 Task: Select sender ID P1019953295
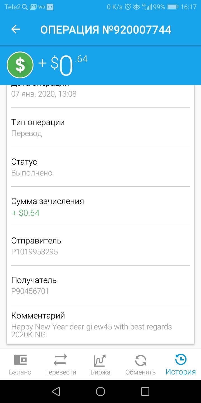click(35, 252)
